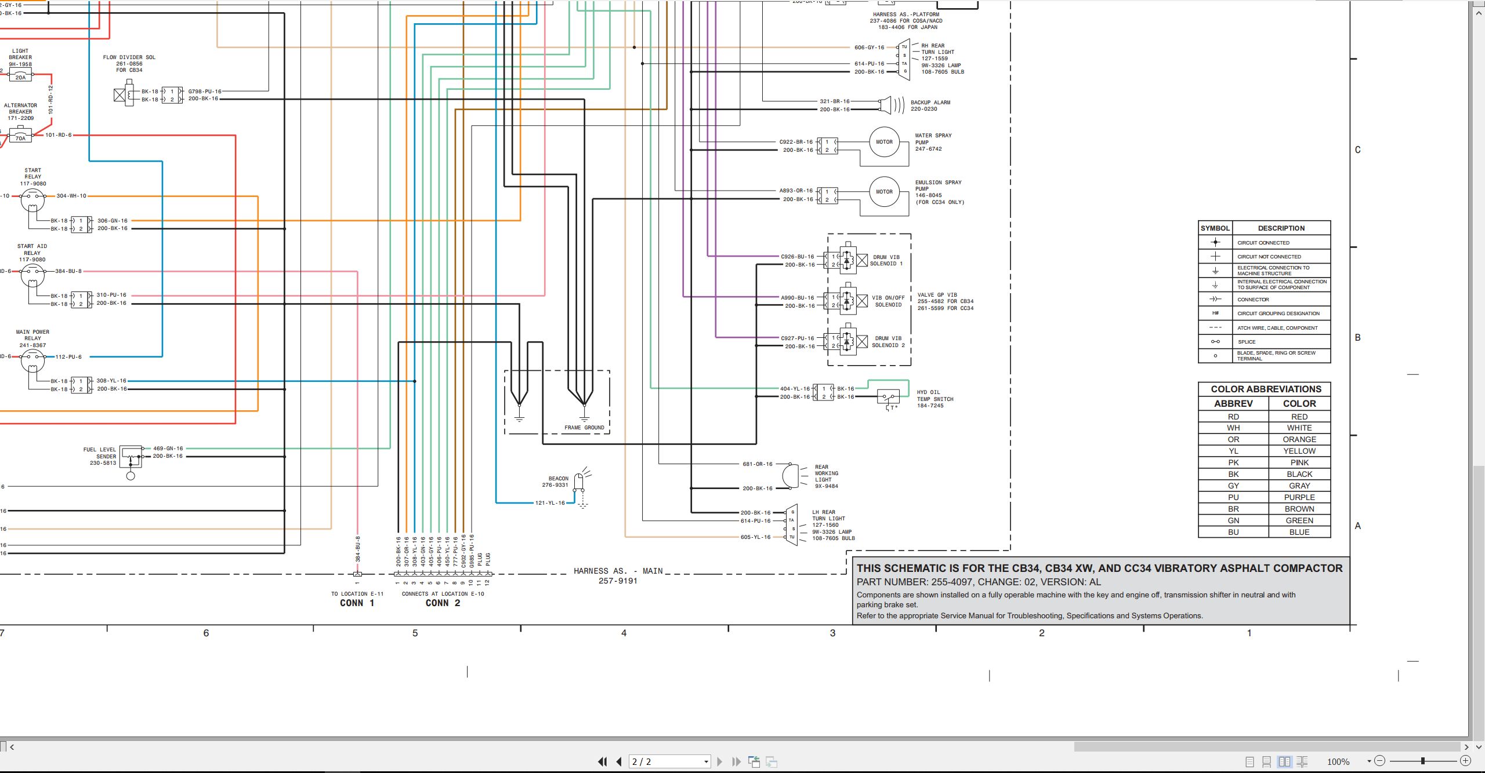
Task: Click wire label 304-WH-10
Action: pyautogui.click(x=71, y=196)
